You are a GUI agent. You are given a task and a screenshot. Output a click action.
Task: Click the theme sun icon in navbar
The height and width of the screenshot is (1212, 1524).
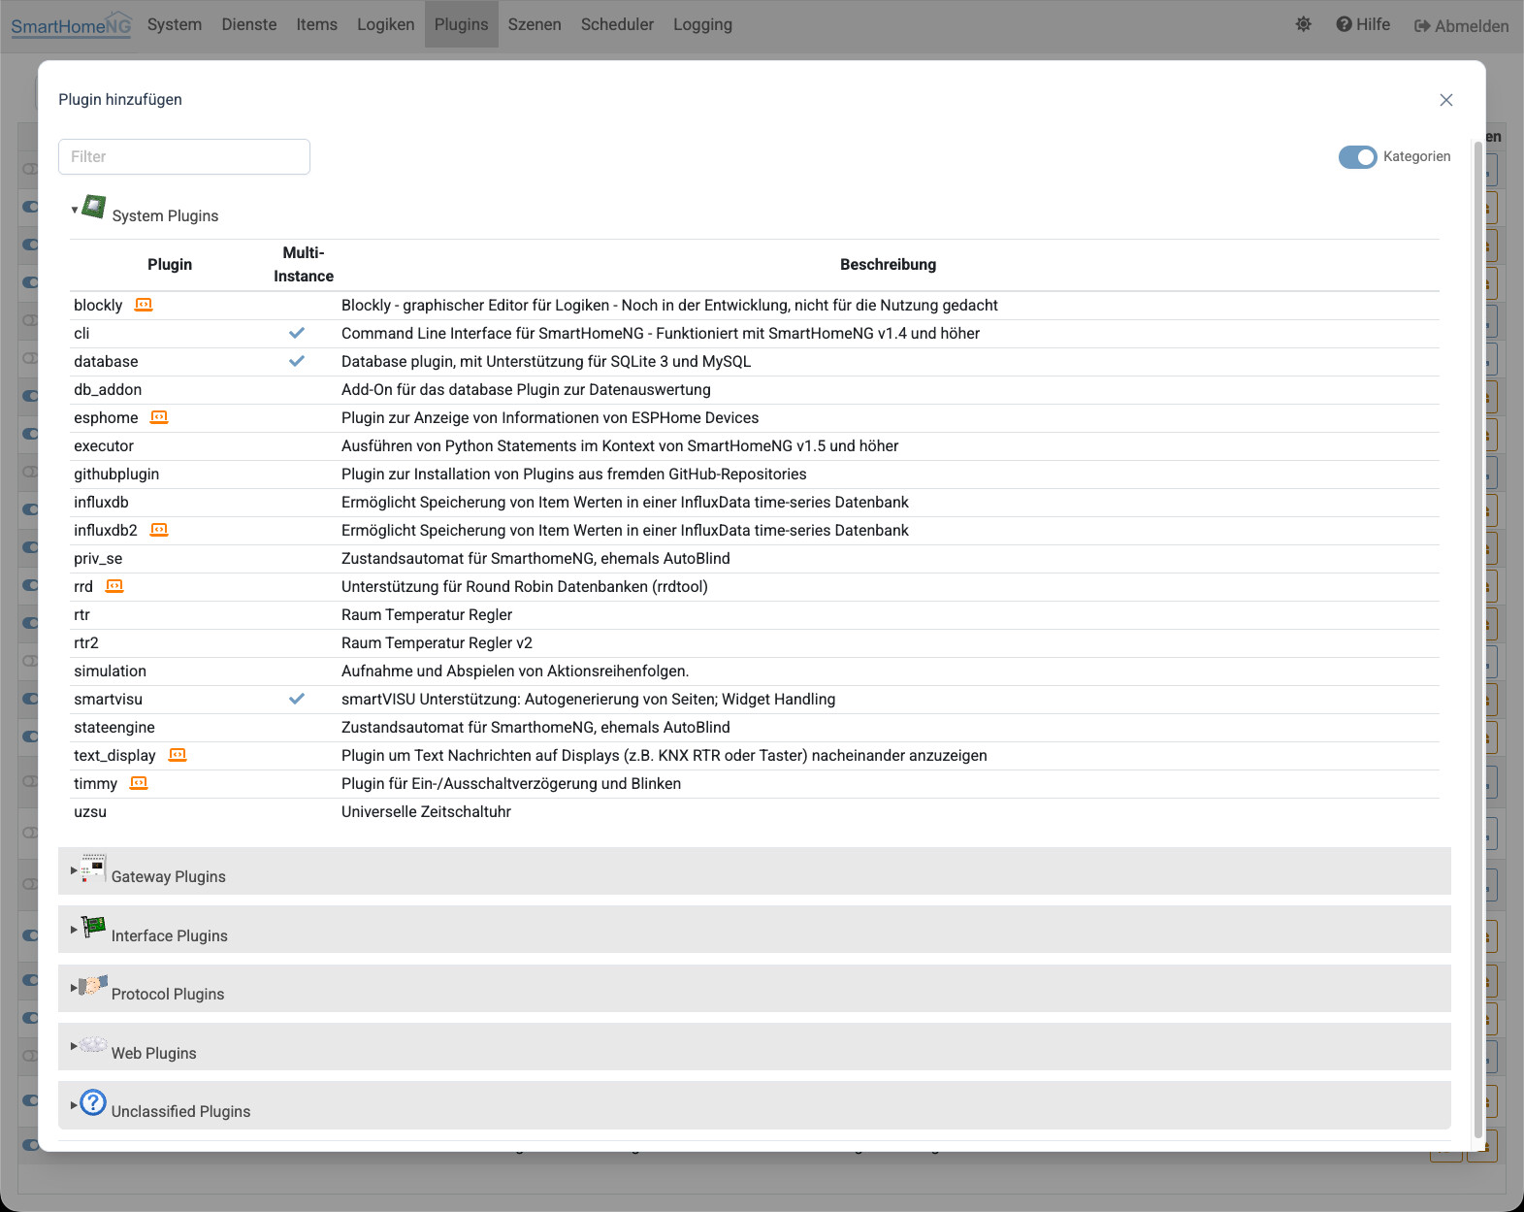(x=1304, y=24)
